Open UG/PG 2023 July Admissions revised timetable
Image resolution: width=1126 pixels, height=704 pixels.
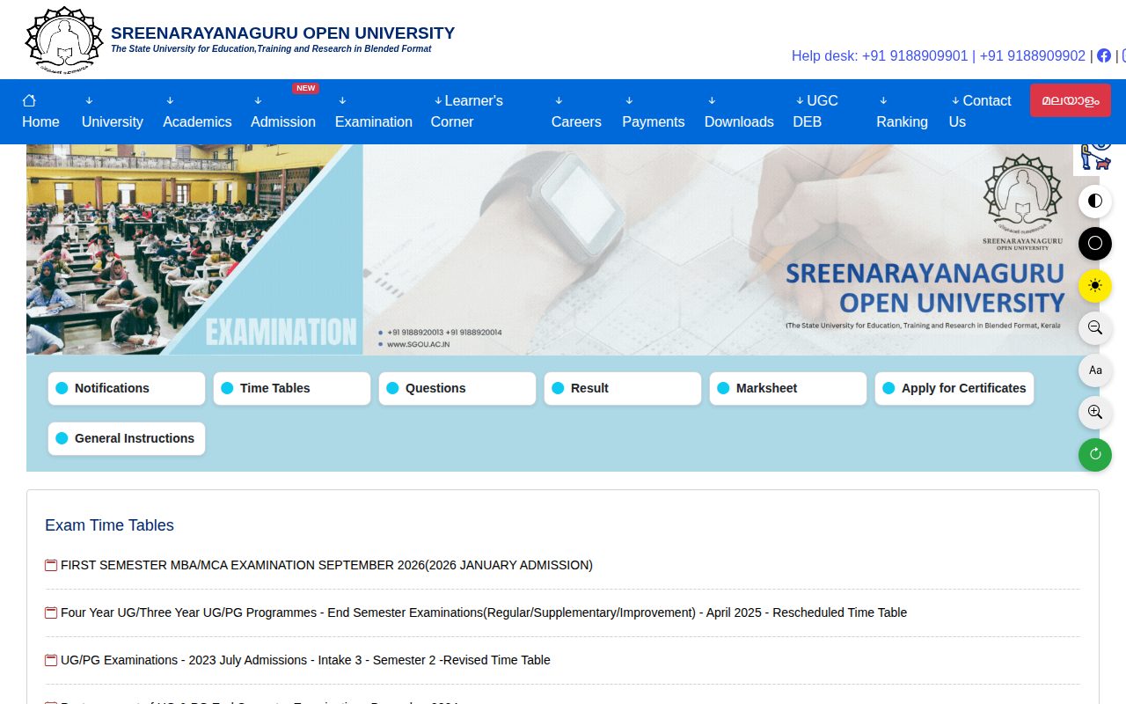coord(305,660)
